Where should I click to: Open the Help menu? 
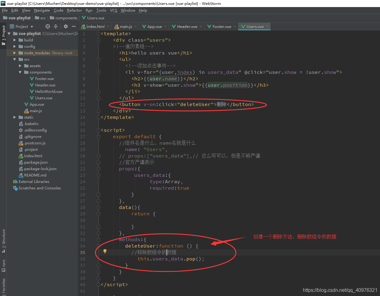(143, 10)
